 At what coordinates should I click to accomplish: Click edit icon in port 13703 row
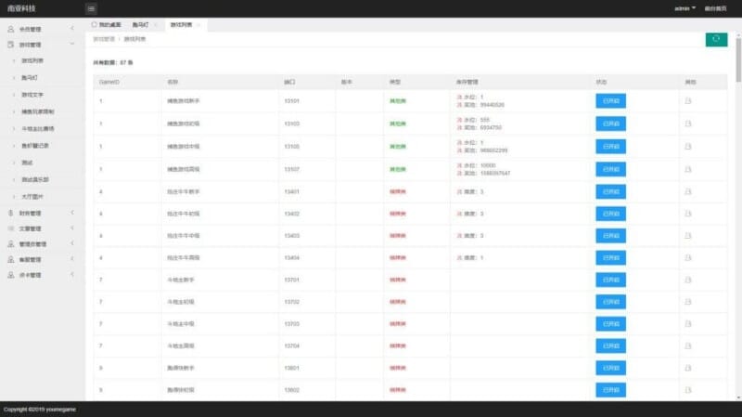click(x=689, y=323)
